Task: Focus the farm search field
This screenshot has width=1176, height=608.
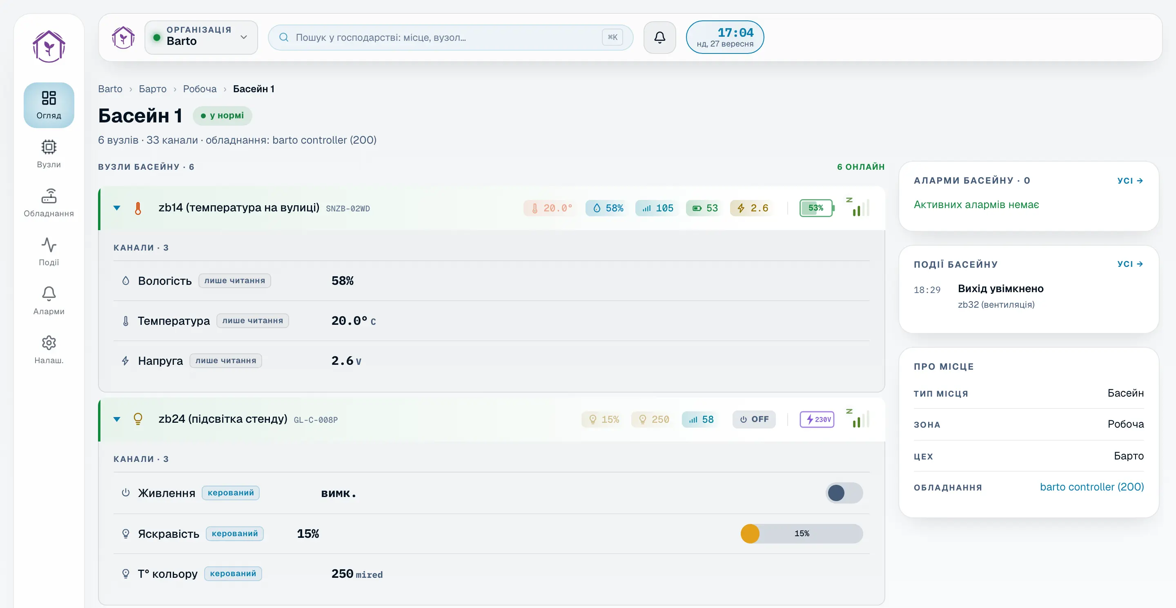Action: click(x=450, y=38)
